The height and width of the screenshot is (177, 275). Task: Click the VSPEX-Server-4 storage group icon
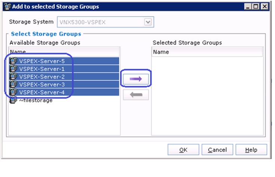pos(13,92)
